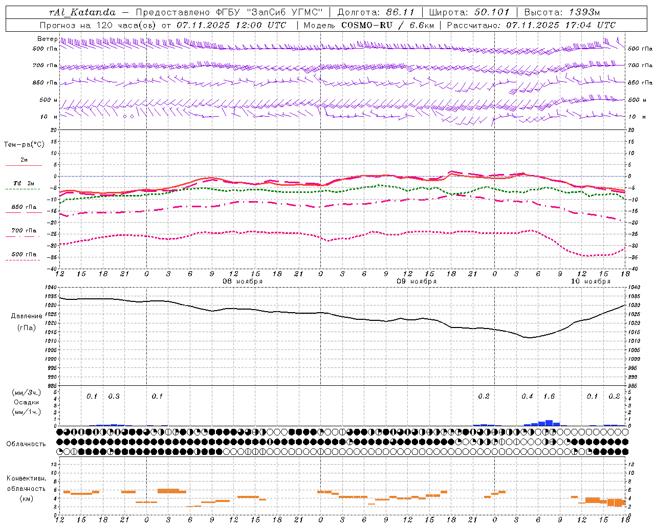Click the 'Высота: 1393м' elevation text
Image resolution: width=655 pixels, height=524 pixels.
pos(562,12)
